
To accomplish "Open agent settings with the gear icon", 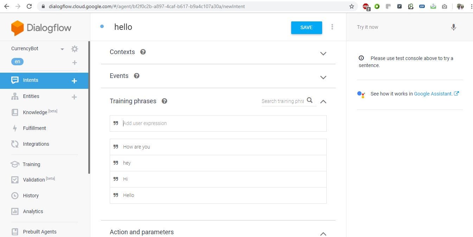I will [x=74, y=49].
